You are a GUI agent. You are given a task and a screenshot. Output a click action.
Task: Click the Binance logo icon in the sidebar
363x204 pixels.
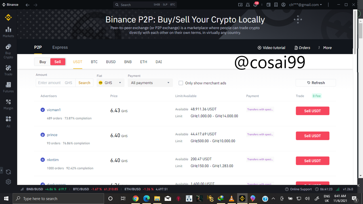click(8, 18)
